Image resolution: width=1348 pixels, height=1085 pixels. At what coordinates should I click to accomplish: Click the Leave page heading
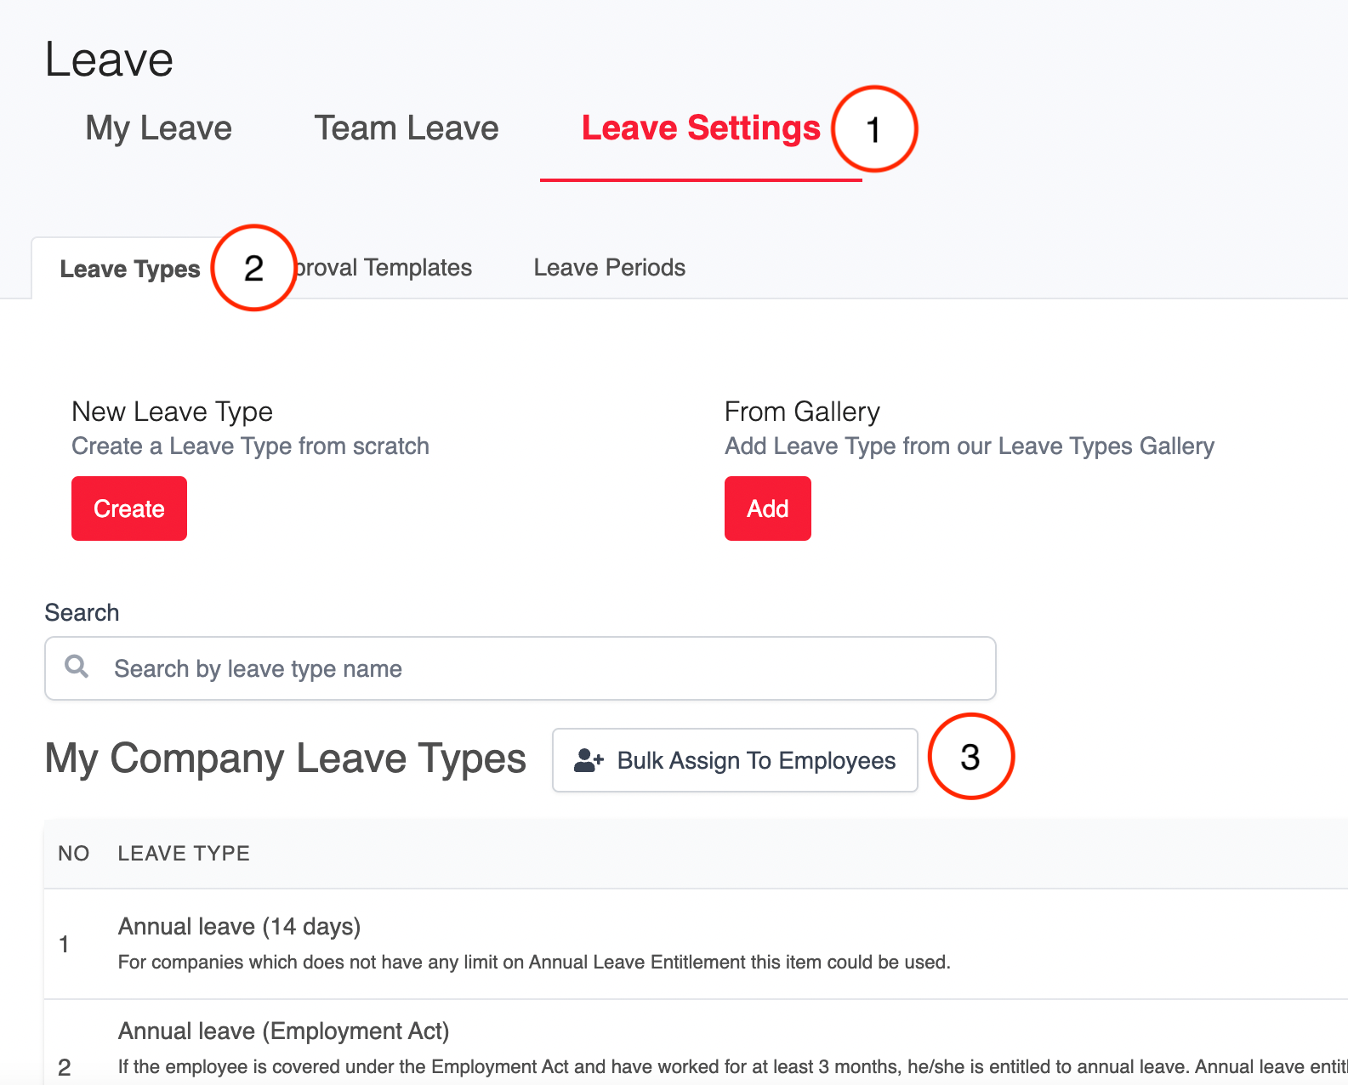click(x=109, y=60)
